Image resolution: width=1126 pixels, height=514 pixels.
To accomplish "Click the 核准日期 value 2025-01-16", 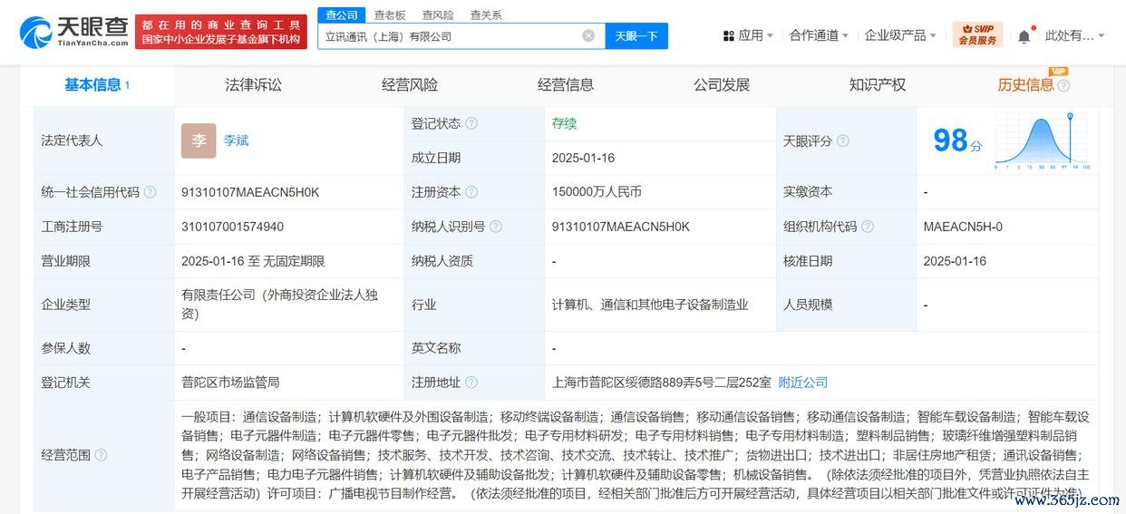I will 955,261.
